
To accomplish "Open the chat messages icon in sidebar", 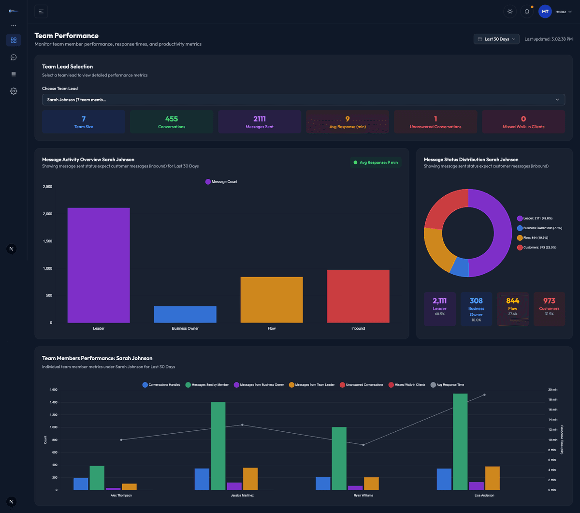I will [13, 57].
